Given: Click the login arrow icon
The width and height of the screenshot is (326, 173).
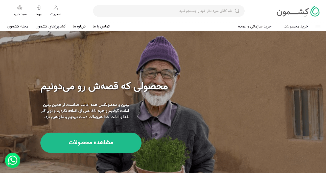Looking at the screenshot, I should [x=38, y=8].
